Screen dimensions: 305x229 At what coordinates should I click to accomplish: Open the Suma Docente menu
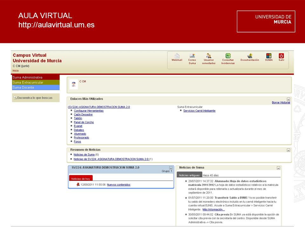pyautogui.click(x=36, y=87)
